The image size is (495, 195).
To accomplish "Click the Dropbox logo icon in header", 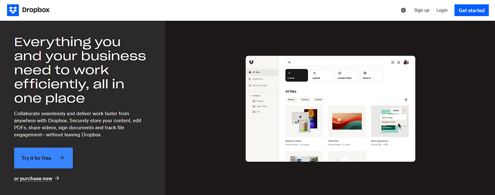I will (13, 10).
